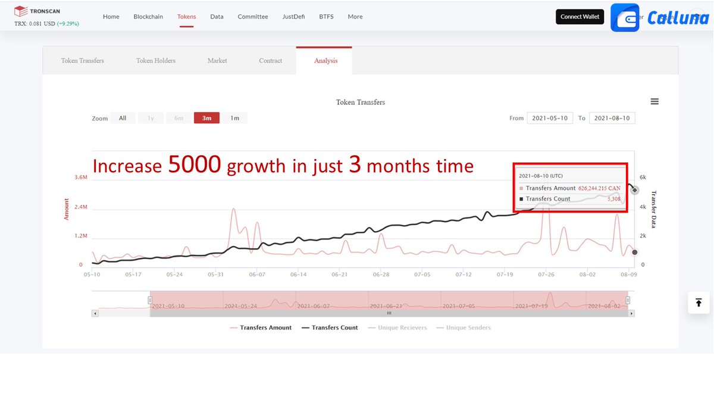Click the right handle of navigator range

pyautogui.click(x=628, y=300)
